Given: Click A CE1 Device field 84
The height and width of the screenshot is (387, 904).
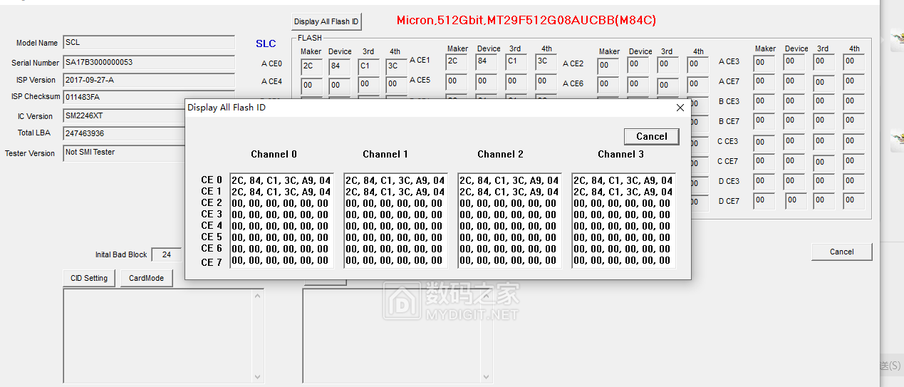Looking at the screenshot, I should pyautogui.click(x=487, y=61).
